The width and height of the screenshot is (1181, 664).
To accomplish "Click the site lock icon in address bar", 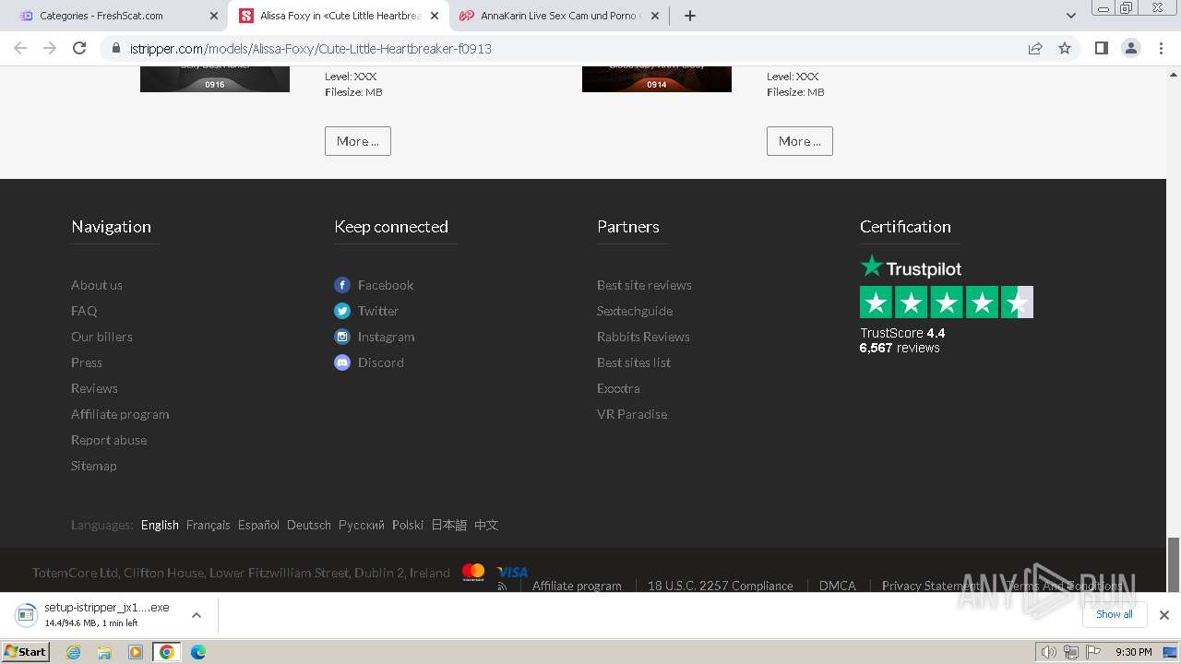I will point(116,48).
